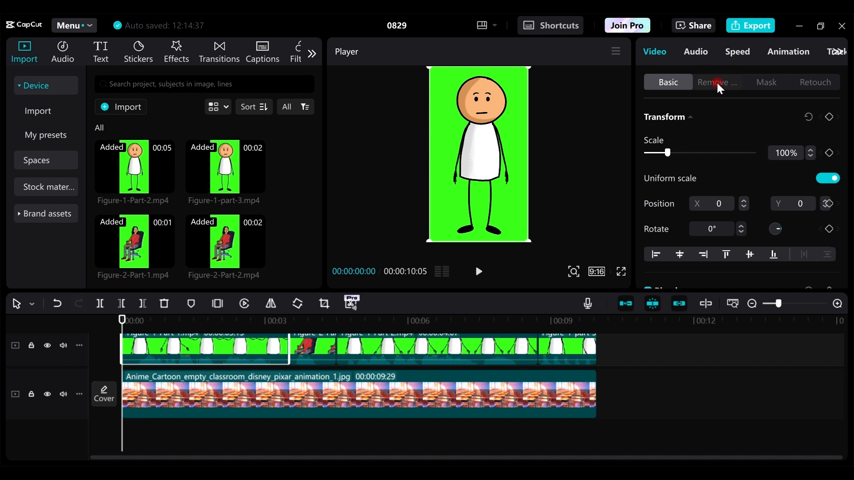The image size is (854, 480).
Task: Click the Join Pro button
Action: coord(627,25)
